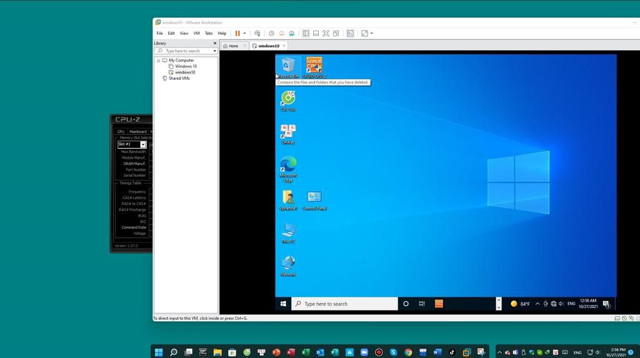Switch to Unity mode via the toolbar icon
Screen dimensions: 640x358
(x=336, y=34)
